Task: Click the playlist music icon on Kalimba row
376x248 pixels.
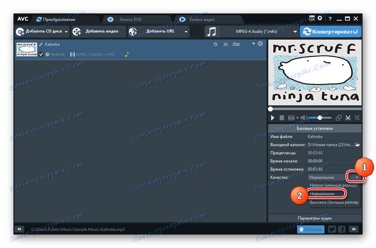Action: pos(236,44)
